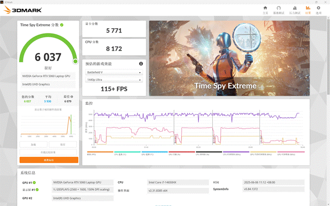The height and width of the screenshot is (206, 330).
Task: Click the display resolution 2560 × 1600 field
Action: pos(82,190)
